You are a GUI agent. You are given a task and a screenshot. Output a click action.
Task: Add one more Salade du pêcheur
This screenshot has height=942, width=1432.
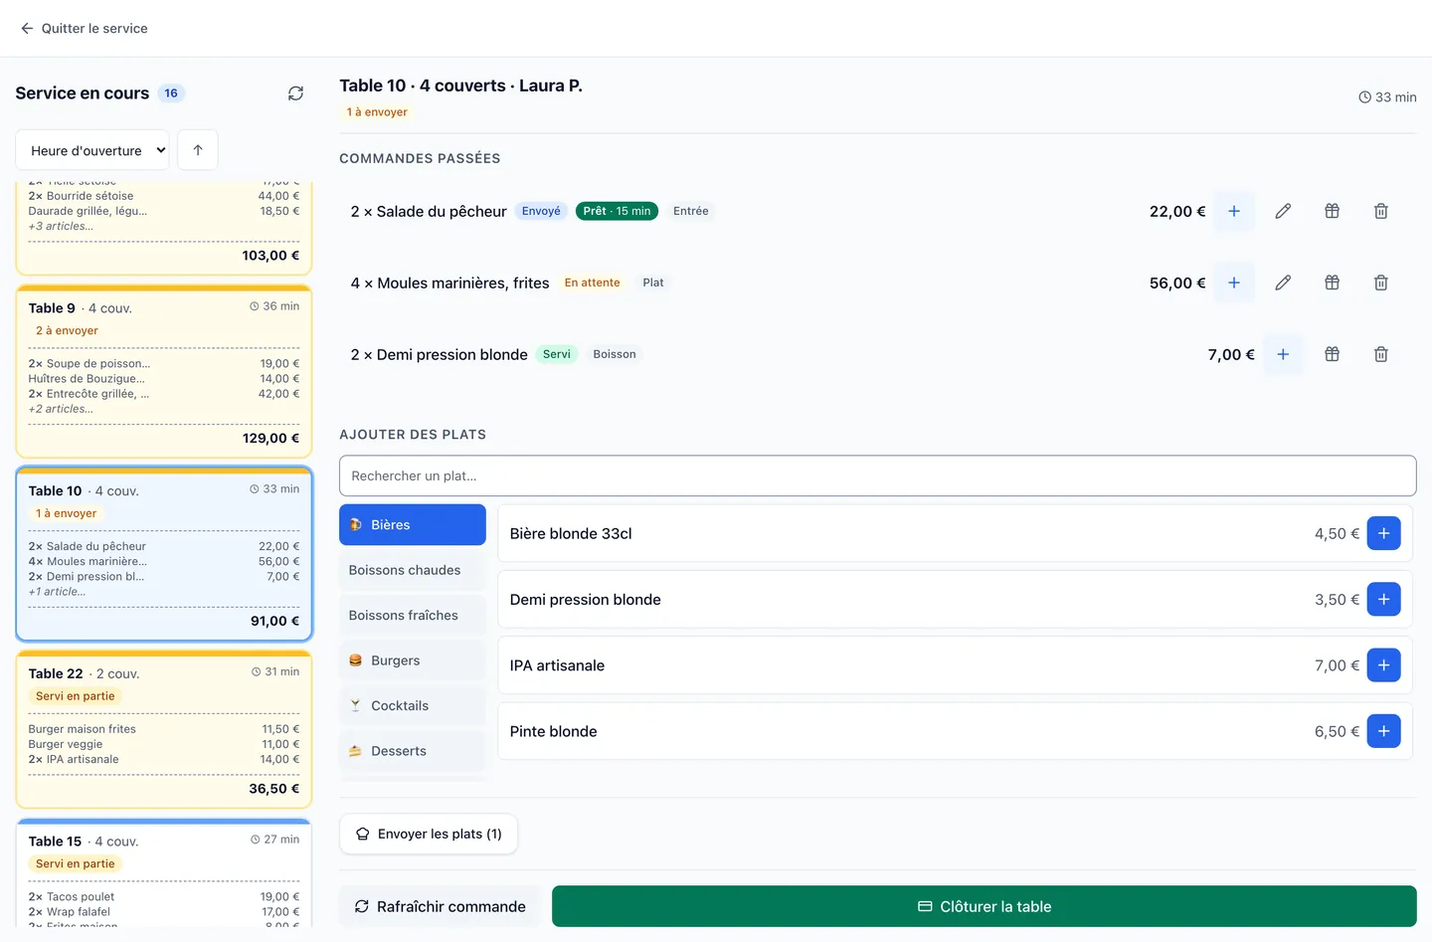(x=1234, y=211)
